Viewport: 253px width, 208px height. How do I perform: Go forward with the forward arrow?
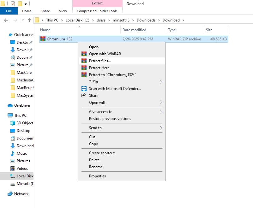coord(15,20)
